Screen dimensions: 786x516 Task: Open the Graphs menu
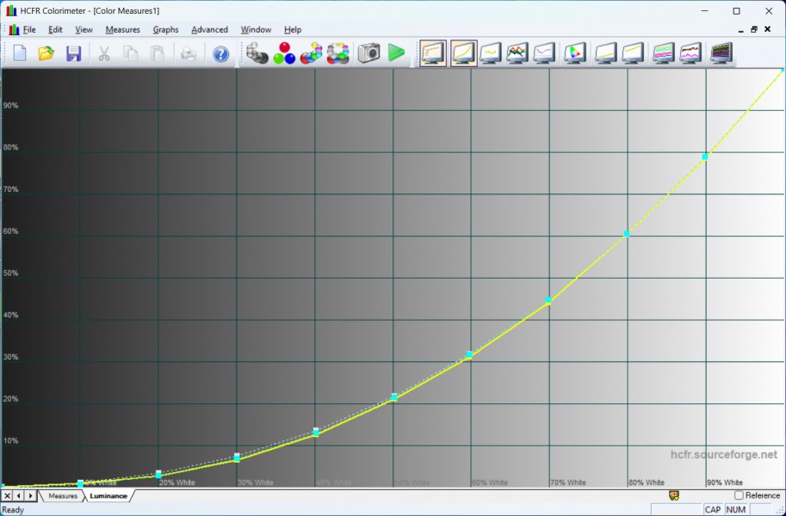pyautogui.click(x=165, y=29)
